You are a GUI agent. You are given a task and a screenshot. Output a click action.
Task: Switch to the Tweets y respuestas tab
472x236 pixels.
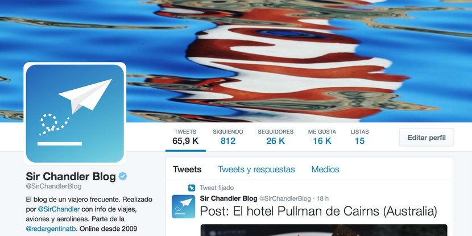(x=256, y=169)
